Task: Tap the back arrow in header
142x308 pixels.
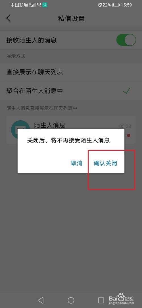Action: [8, 18]
